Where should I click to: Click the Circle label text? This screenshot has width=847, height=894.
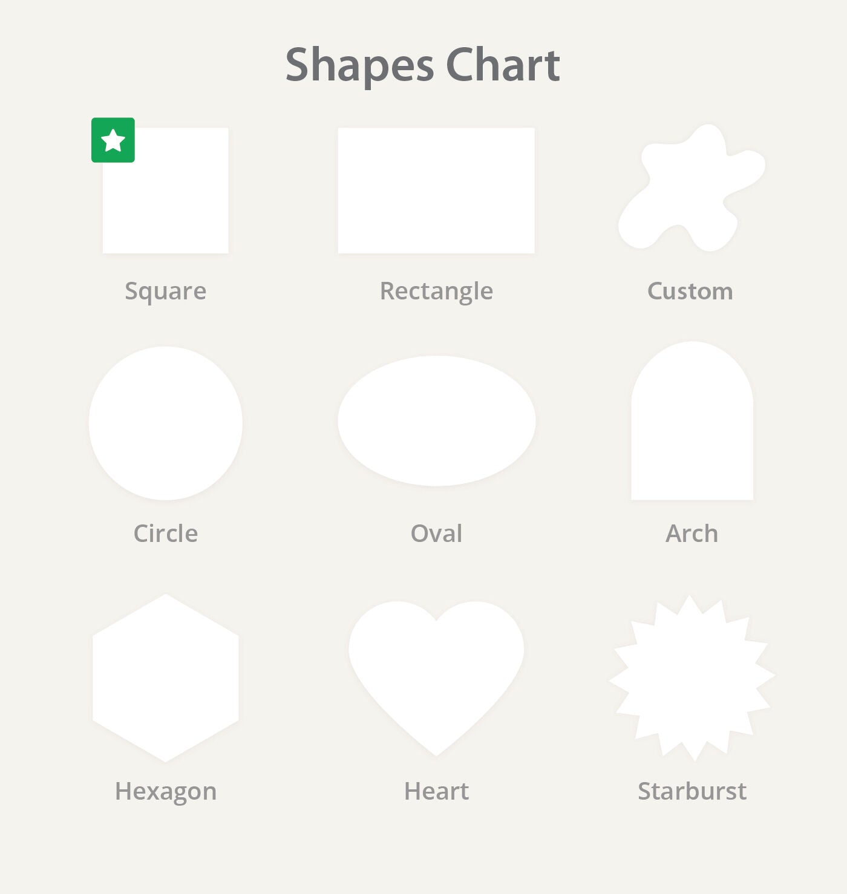(166, 533)
